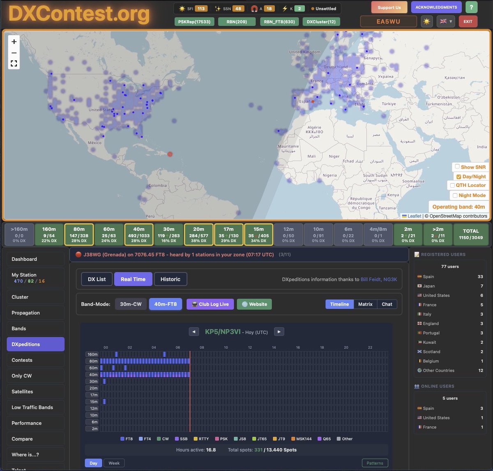Toggle the 15m band tile
Image resolution: width=493 pixels, height=471 pixels.
point(259,235)
